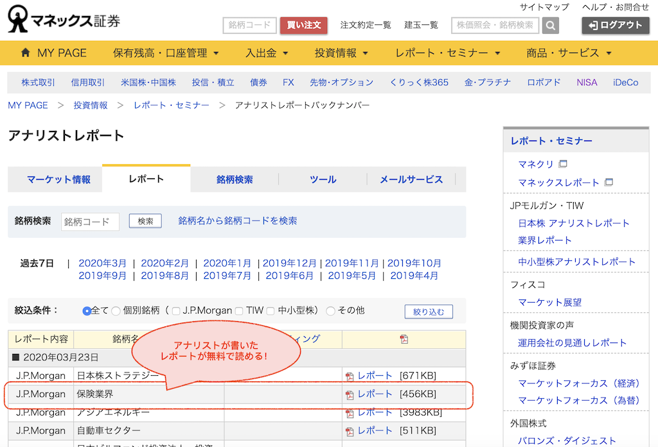Open 信用取引 in sub navigation
658x447 pixels.
click(x=87, y=82)
